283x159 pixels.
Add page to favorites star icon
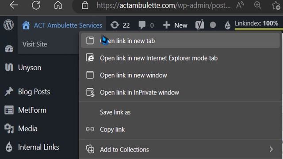click(x=276, y=5)
